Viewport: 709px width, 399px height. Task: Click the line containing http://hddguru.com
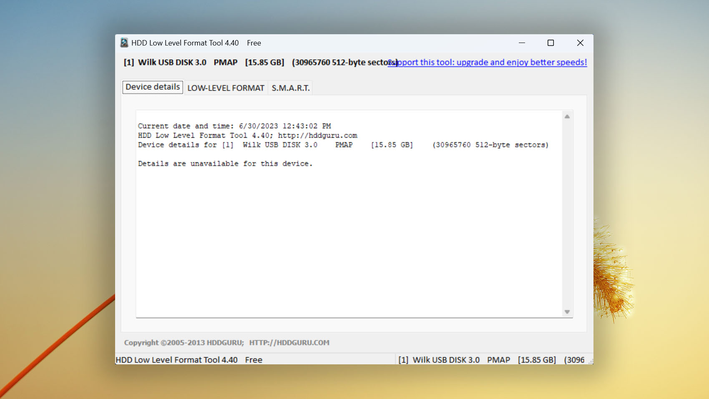click(248, 136)
